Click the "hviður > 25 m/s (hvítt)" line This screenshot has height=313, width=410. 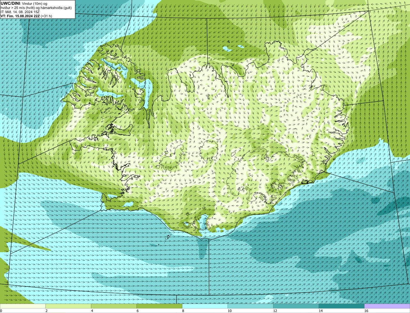[18, 8]
